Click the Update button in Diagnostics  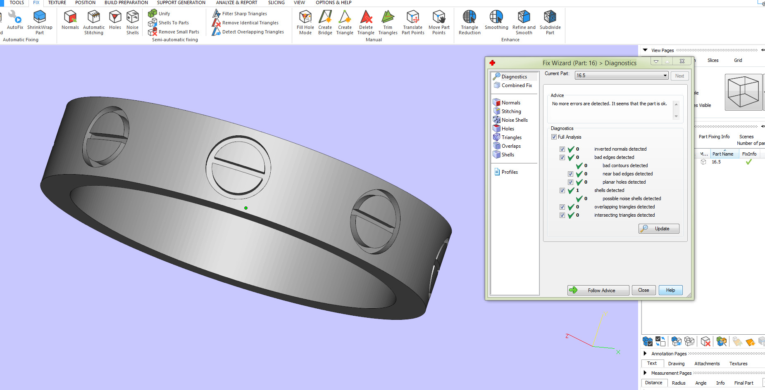tap(659, 229)
